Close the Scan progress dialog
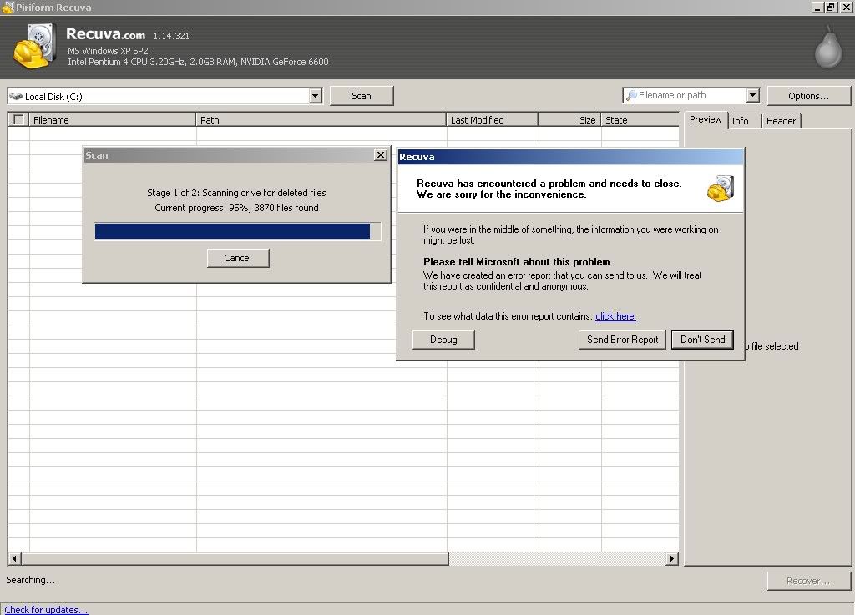855x615 pixels. coord(381,155)
